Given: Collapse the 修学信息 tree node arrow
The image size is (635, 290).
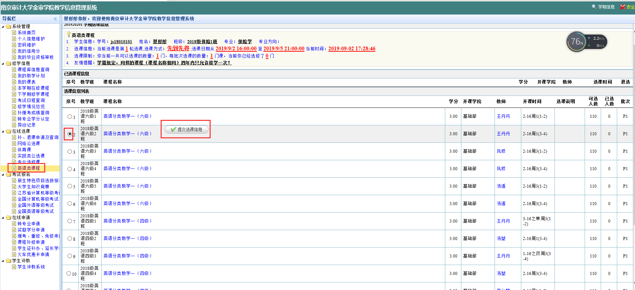Looking at the screenshot, I should (3, 64).
